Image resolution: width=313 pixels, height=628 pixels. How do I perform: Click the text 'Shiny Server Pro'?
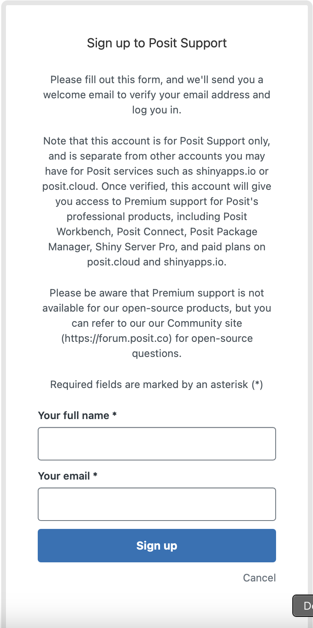pos(131,247)
